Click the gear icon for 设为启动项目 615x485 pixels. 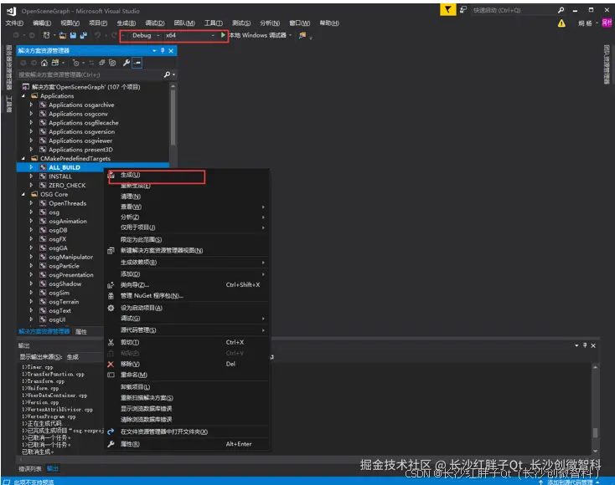click(111, 308)
